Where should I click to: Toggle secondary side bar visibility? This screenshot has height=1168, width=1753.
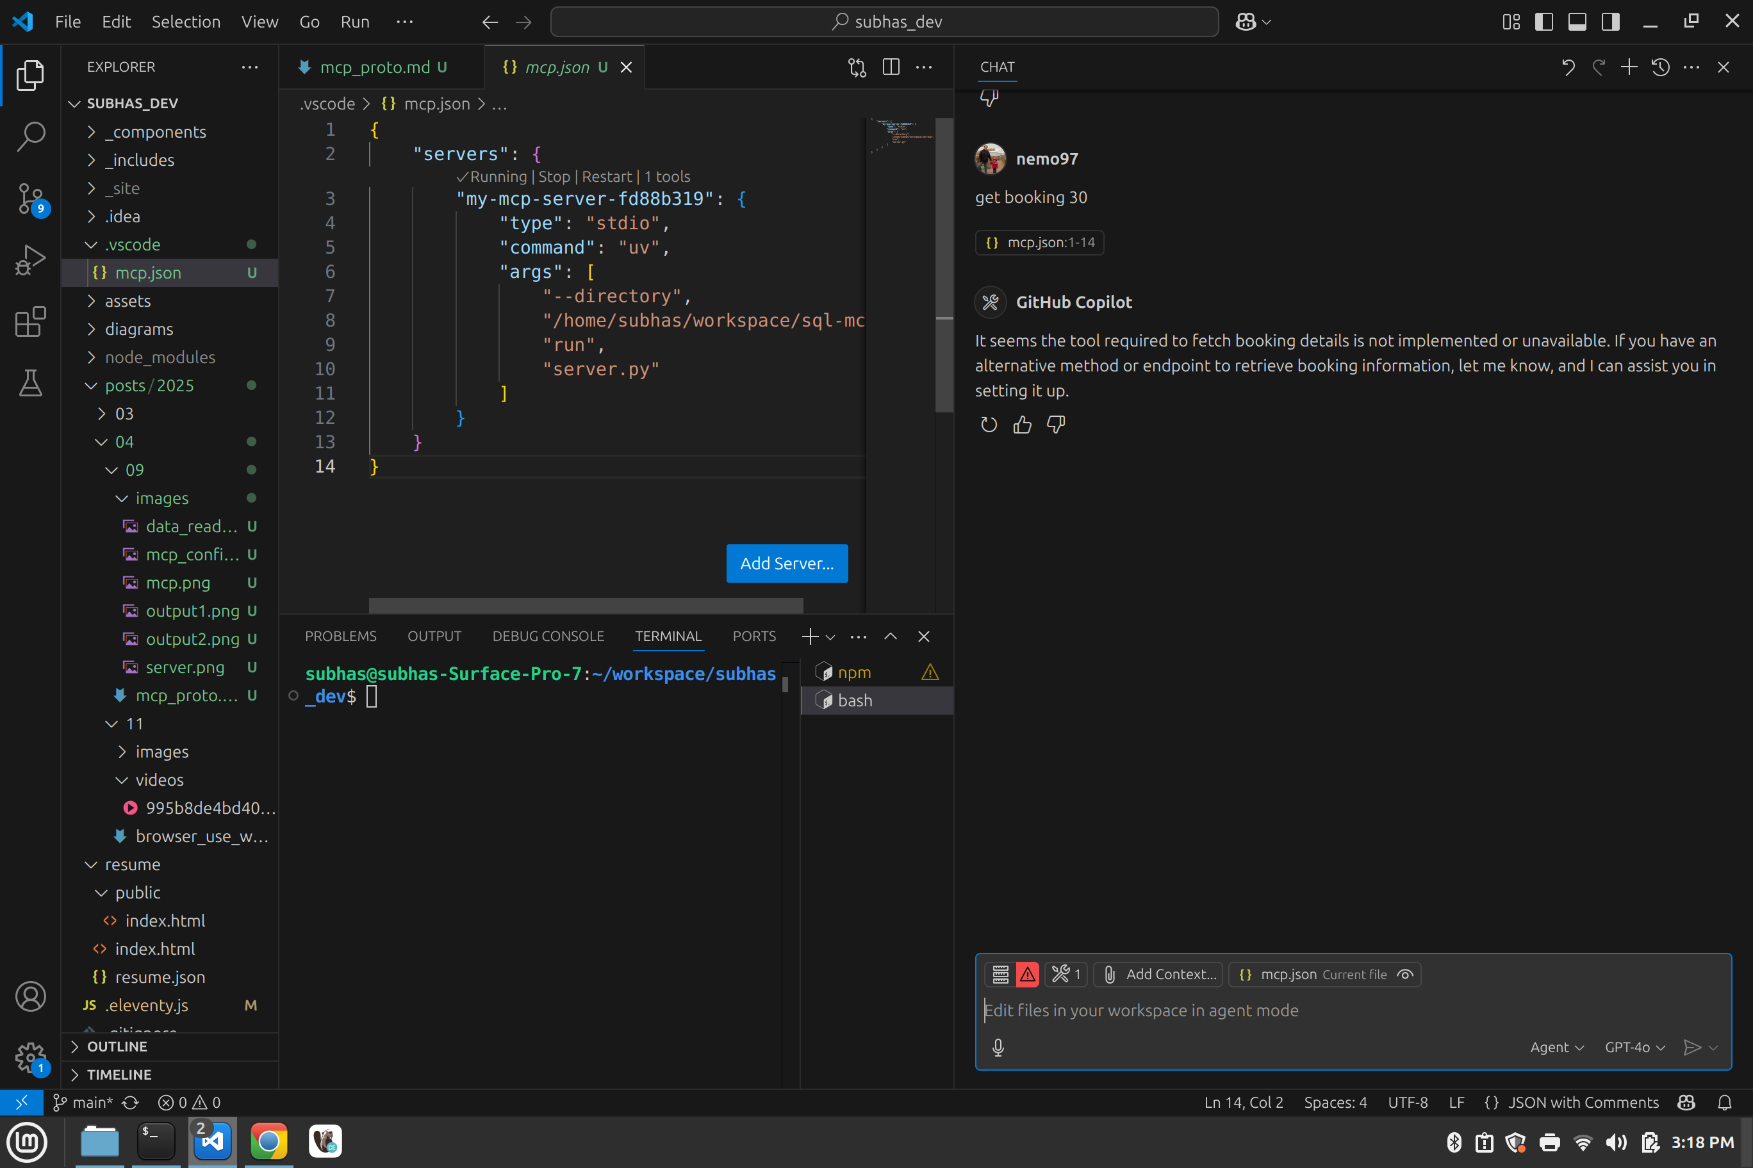click(x=1611, y=22)
